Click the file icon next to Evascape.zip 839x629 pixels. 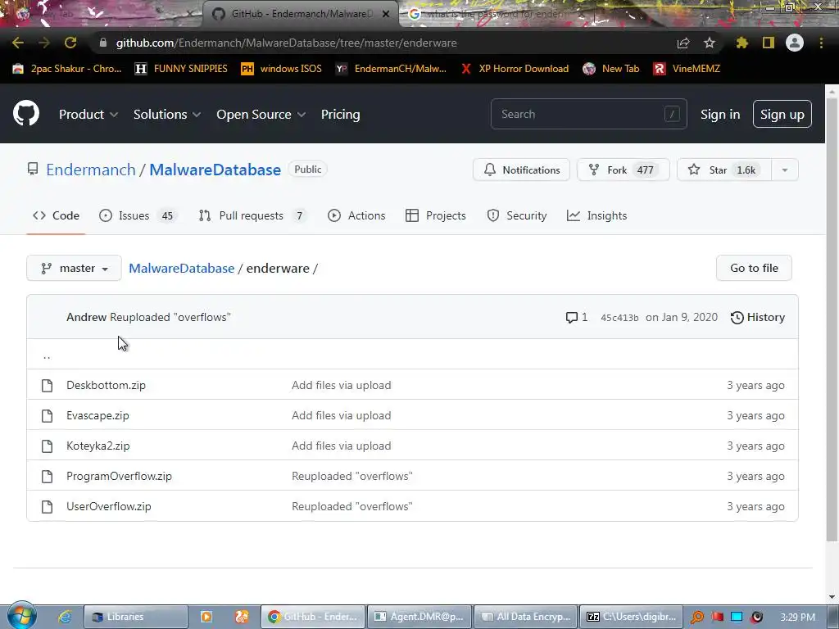[x=47, y=415]
